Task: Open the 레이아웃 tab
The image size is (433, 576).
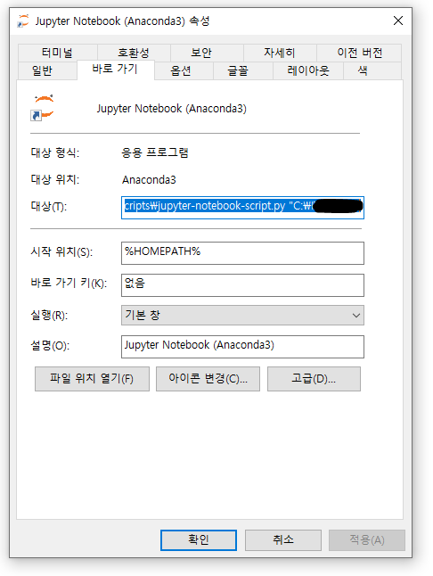Action: pos(308,70)
